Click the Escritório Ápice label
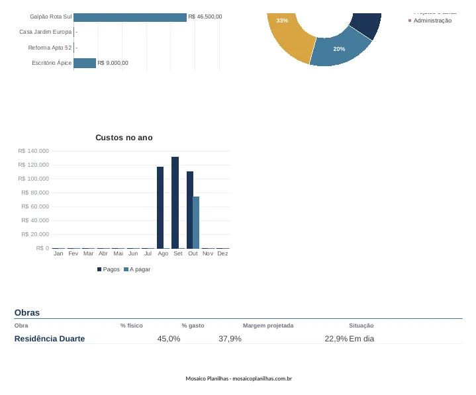This screenshot has height=395, width=476. coord(52,63)
